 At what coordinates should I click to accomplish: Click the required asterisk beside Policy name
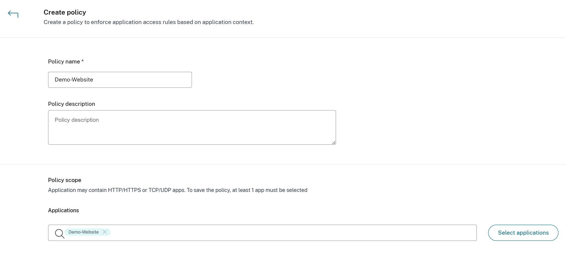coord(82,61)
